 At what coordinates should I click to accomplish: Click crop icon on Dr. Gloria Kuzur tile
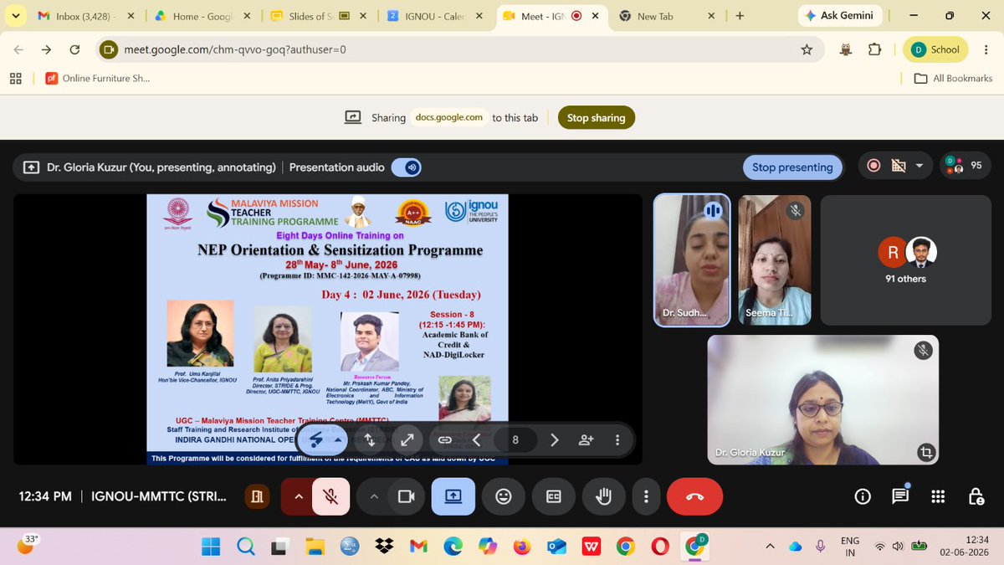point(925,452)
